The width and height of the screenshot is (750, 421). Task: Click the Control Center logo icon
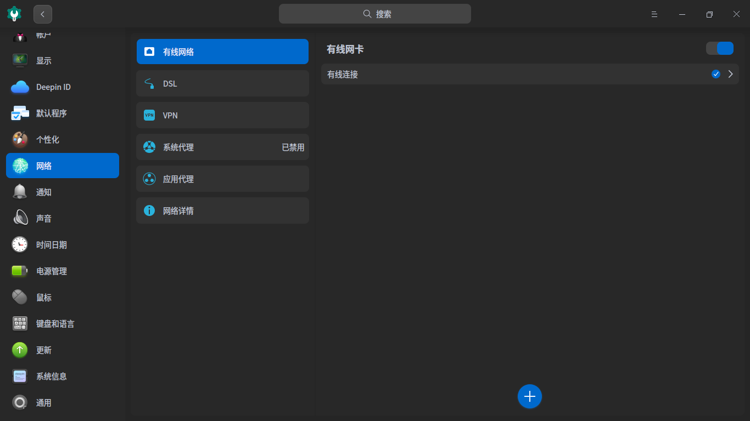point(14,14)
